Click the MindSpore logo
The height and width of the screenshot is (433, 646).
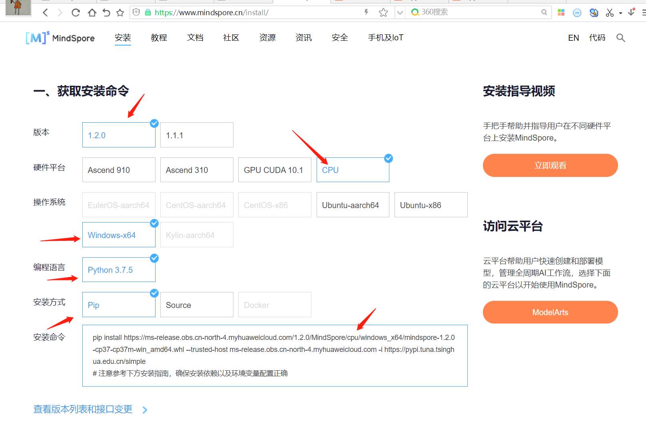point(60,38)
